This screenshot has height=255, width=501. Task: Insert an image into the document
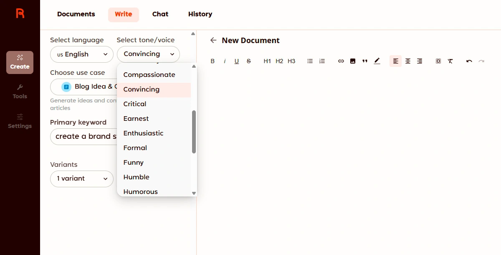[353, 61]
